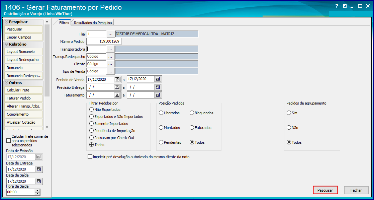Open Cliente lookup ellipsis button
The height and width of the screenshot is (200, 374).
pyautogui.click(x=110, y=64)
